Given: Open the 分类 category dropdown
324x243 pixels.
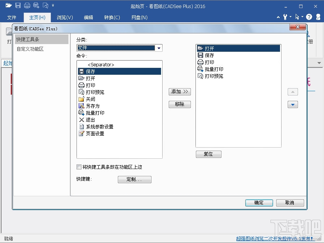Looking at the screenshot, I should (159, 48).
